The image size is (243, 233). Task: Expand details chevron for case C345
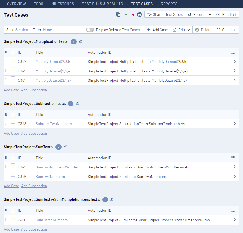(235, 167)
